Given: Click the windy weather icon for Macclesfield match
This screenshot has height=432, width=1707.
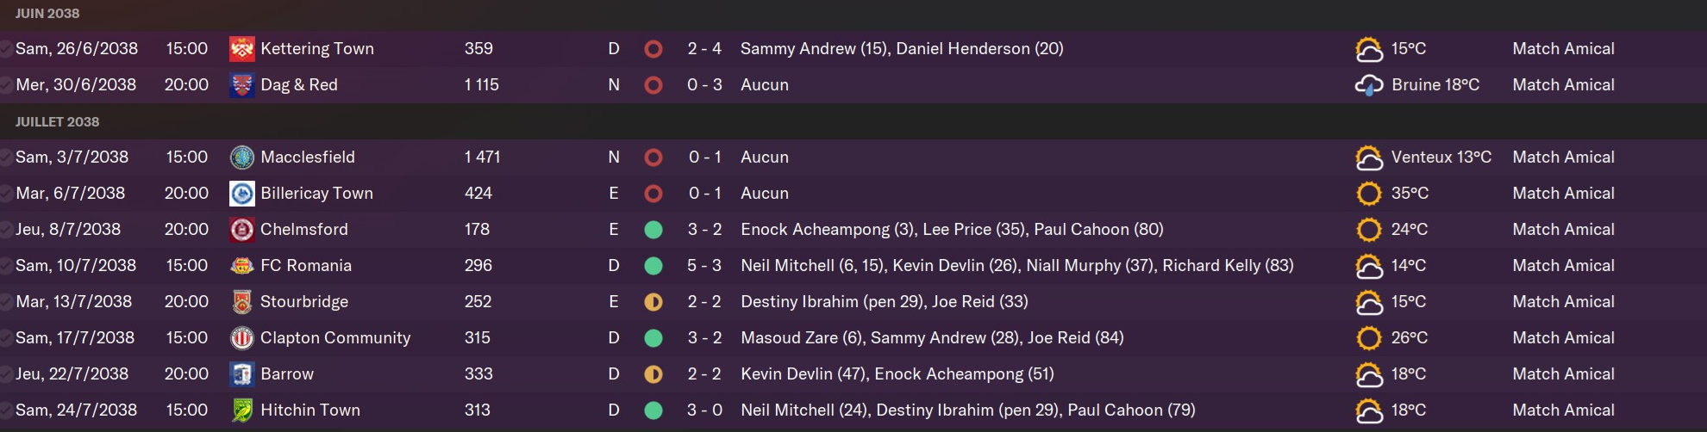Looking at the screenshot, I should pyautogui.click(x=1369, y=157).
